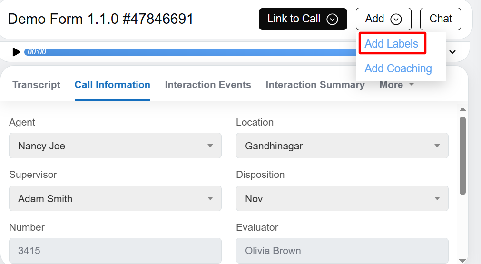This screenshot has width=481, height=264.
Task: Open Disposition dropdown showing Nov
Action: tap(342, 198)
